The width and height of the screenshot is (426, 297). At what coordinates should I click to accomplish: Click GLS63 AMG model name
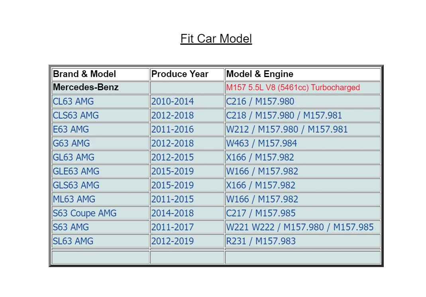point(76,185)
